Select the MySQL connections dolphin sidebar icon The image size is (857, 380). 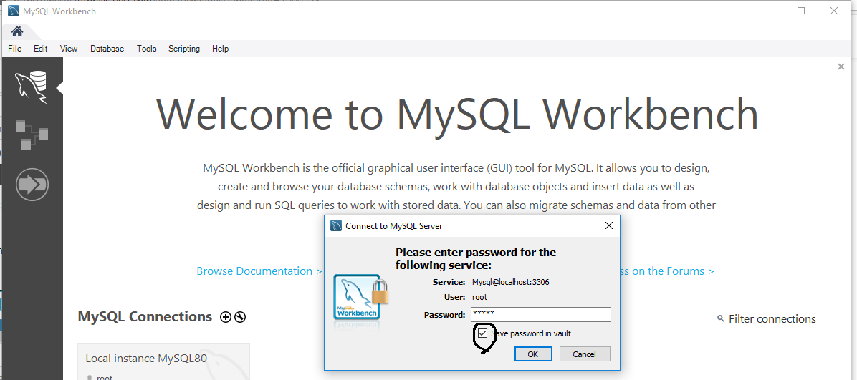(31, 87)
